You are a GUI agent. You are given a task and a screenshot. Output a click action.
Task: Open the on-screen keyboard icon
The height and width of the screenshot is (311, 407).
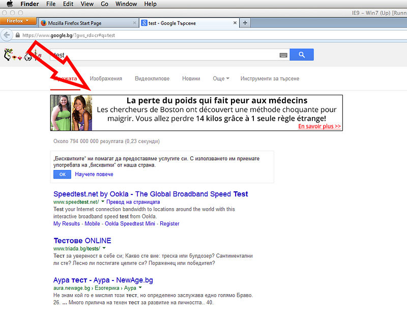pos(283,55)
